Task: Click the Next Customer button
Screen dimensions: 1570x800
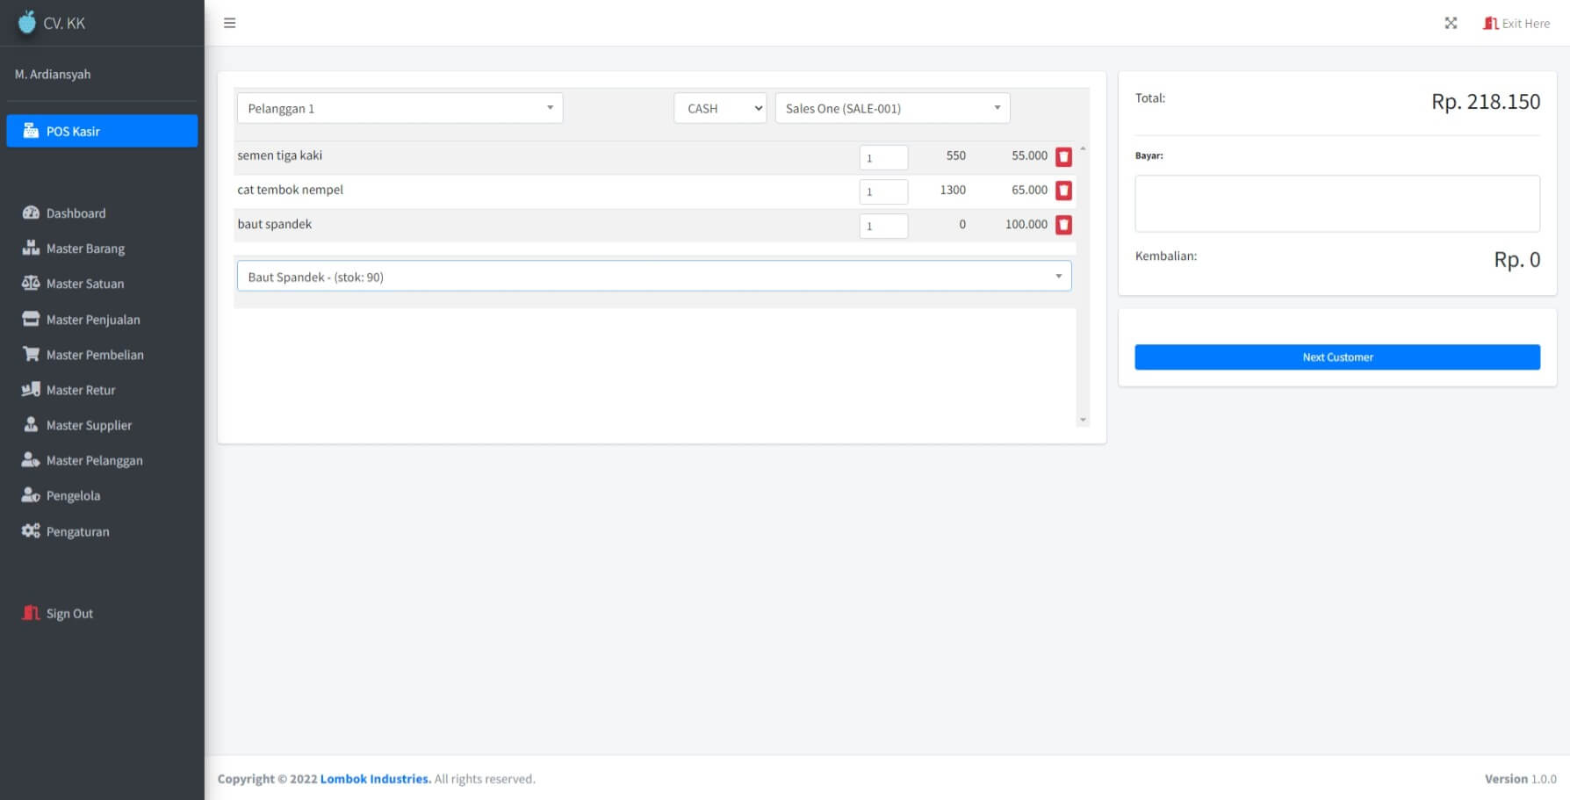Action: [x=1336, y=357]
